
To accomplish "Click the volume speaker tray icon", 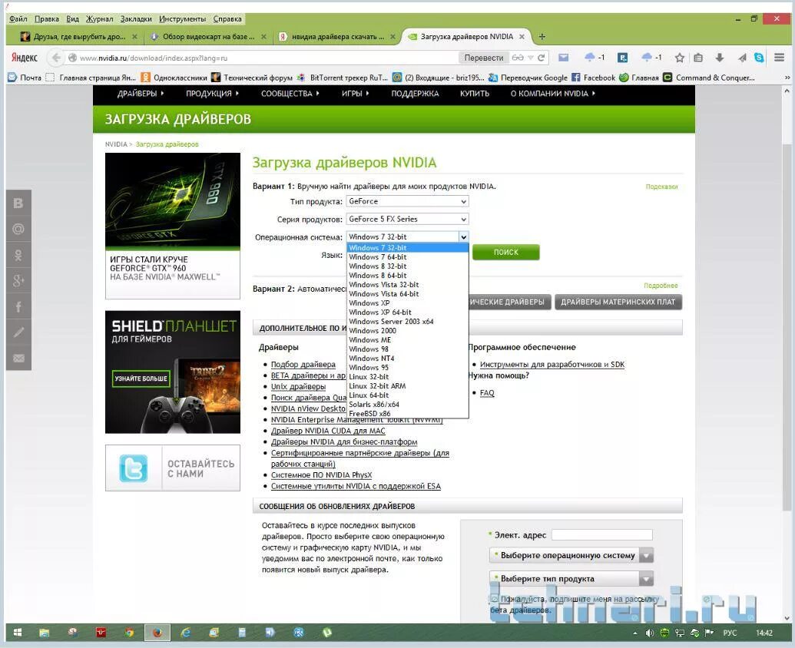I will (650, 633).
